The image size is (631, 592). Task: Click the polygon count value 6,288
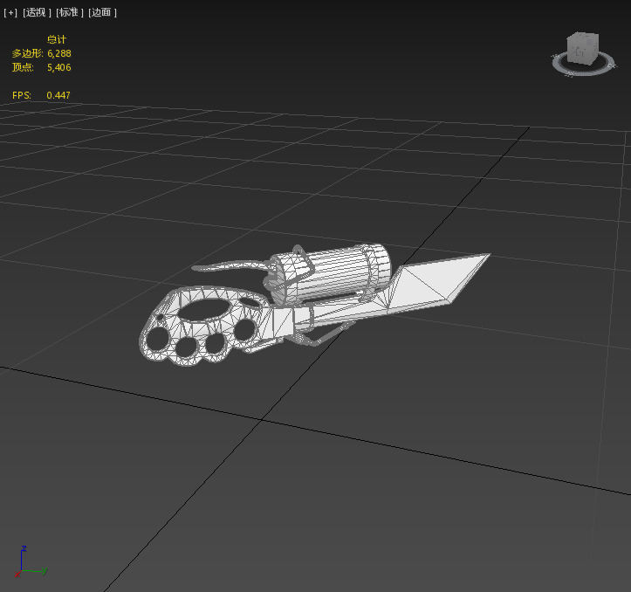click(59, 53)
